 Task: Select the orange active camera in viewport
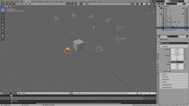[x=68, y=50]
